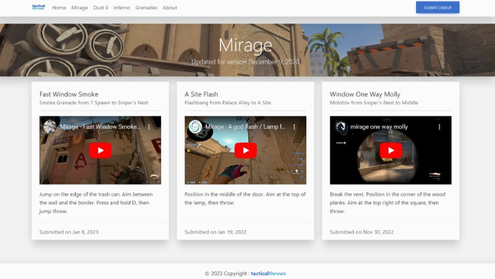Open the Dust II map page
The height and width of the screenshot is (279, 495).
[x=100, y=8]
